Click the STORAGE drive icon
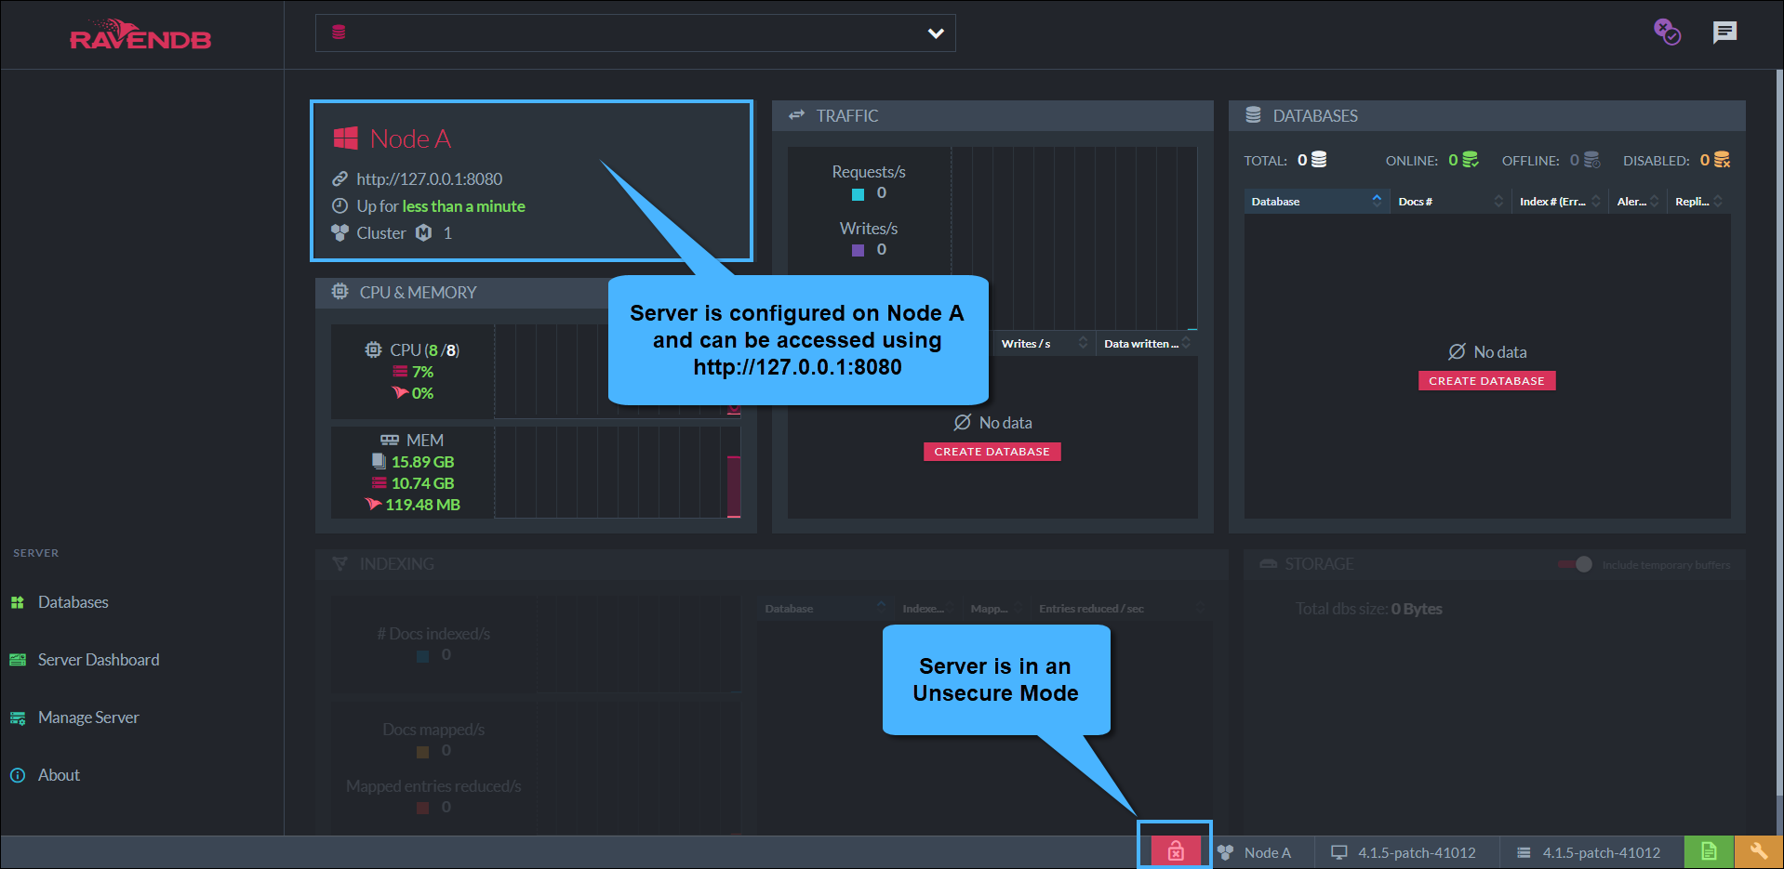This screenshot has width=1784, height=869. (1268, 564)
